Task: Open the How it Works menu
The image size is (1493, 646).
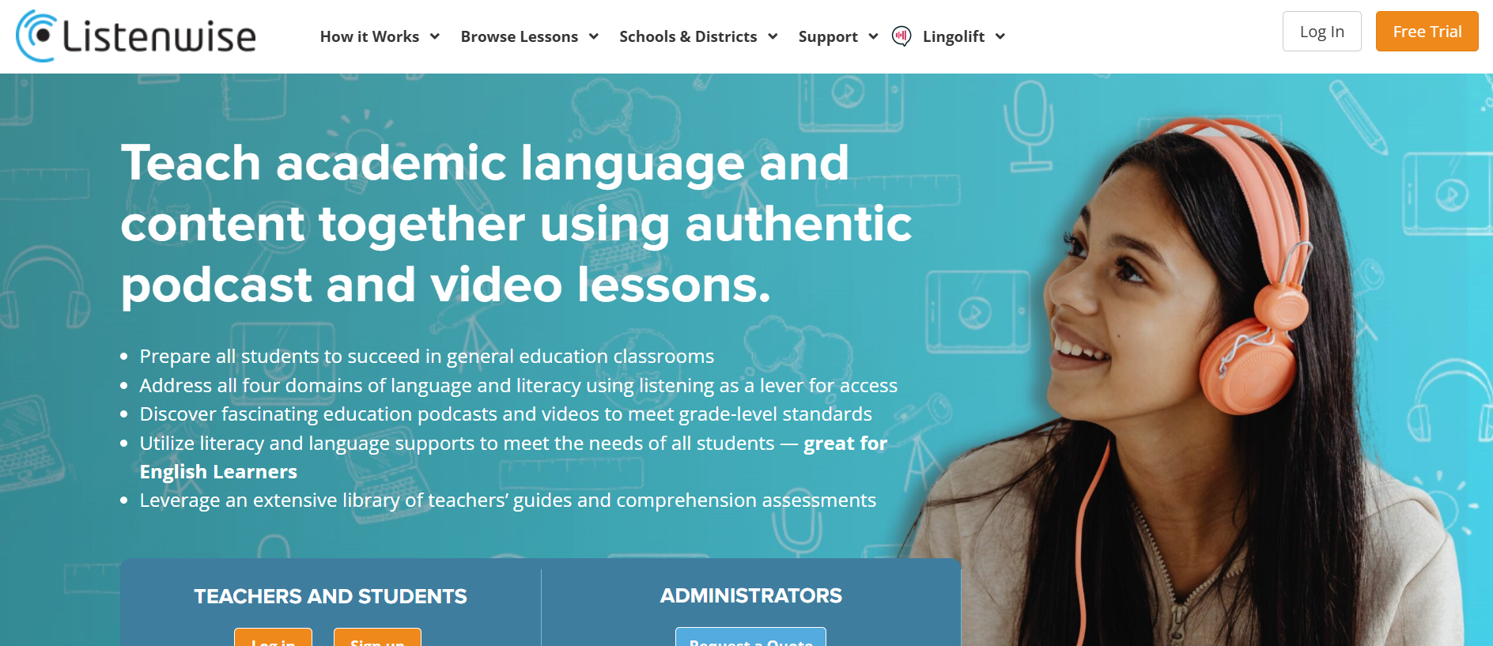Action: tap(369, 36)
